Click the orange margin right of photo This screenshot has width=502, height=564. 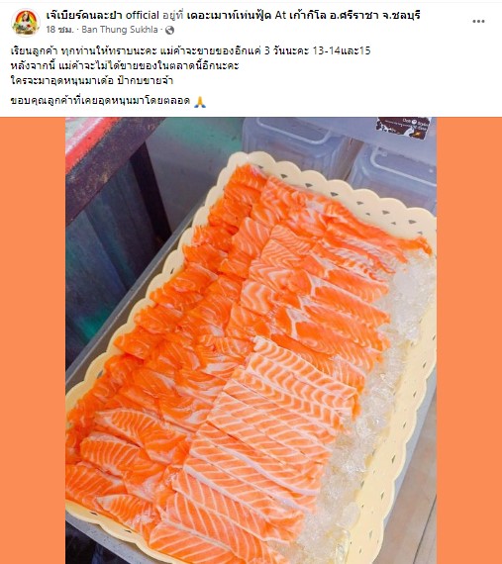click(x=469, y=340)
